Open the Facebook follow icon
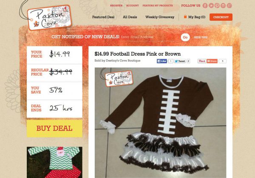Screen dimensions: 255x178 point(205,6)
